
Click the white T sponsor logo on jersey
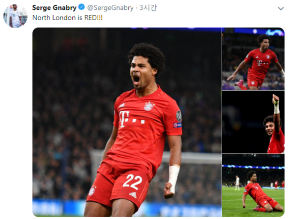tap(132, 119)
